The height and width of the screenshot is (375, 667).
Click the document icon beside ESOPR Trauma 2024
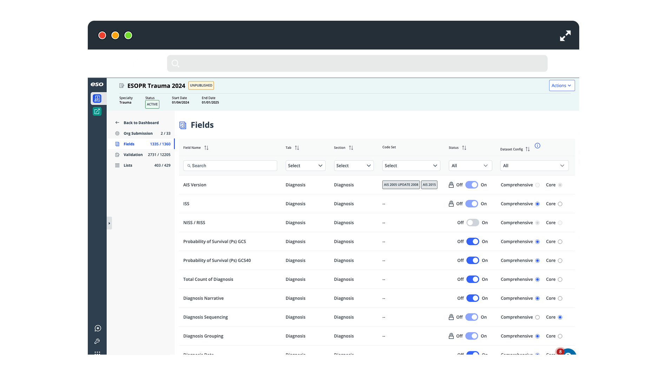121,86
